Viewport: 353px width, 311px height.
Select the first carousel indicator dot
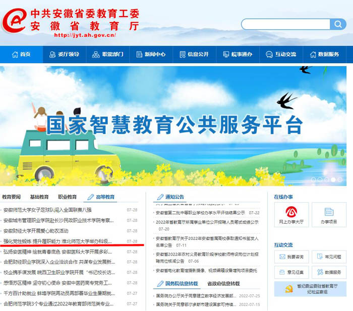(x=313, y=179)
